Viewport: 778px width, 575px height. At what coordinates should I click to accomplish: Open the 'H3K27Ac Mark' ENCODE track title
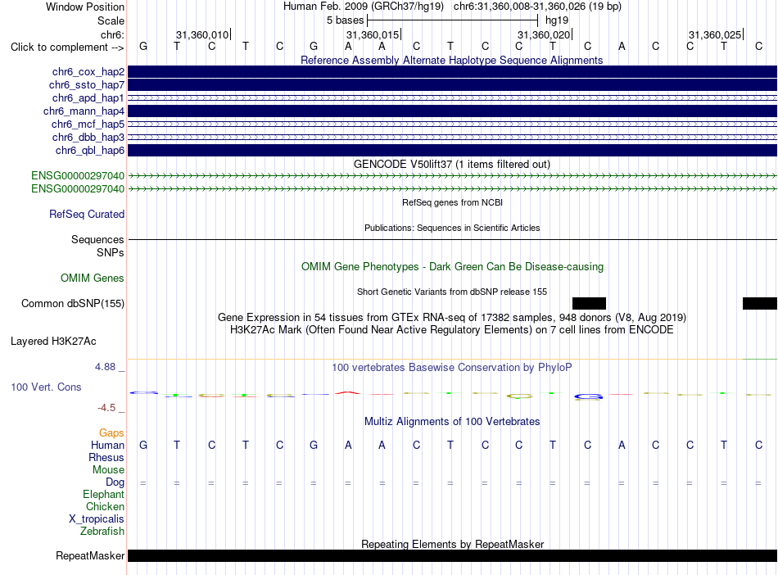(x=452, y=330)
